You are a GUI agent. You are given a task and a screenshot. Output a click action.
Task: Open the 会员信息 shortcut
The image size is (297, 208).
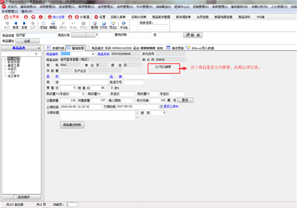pyautogui.click(x=202, y=17)
